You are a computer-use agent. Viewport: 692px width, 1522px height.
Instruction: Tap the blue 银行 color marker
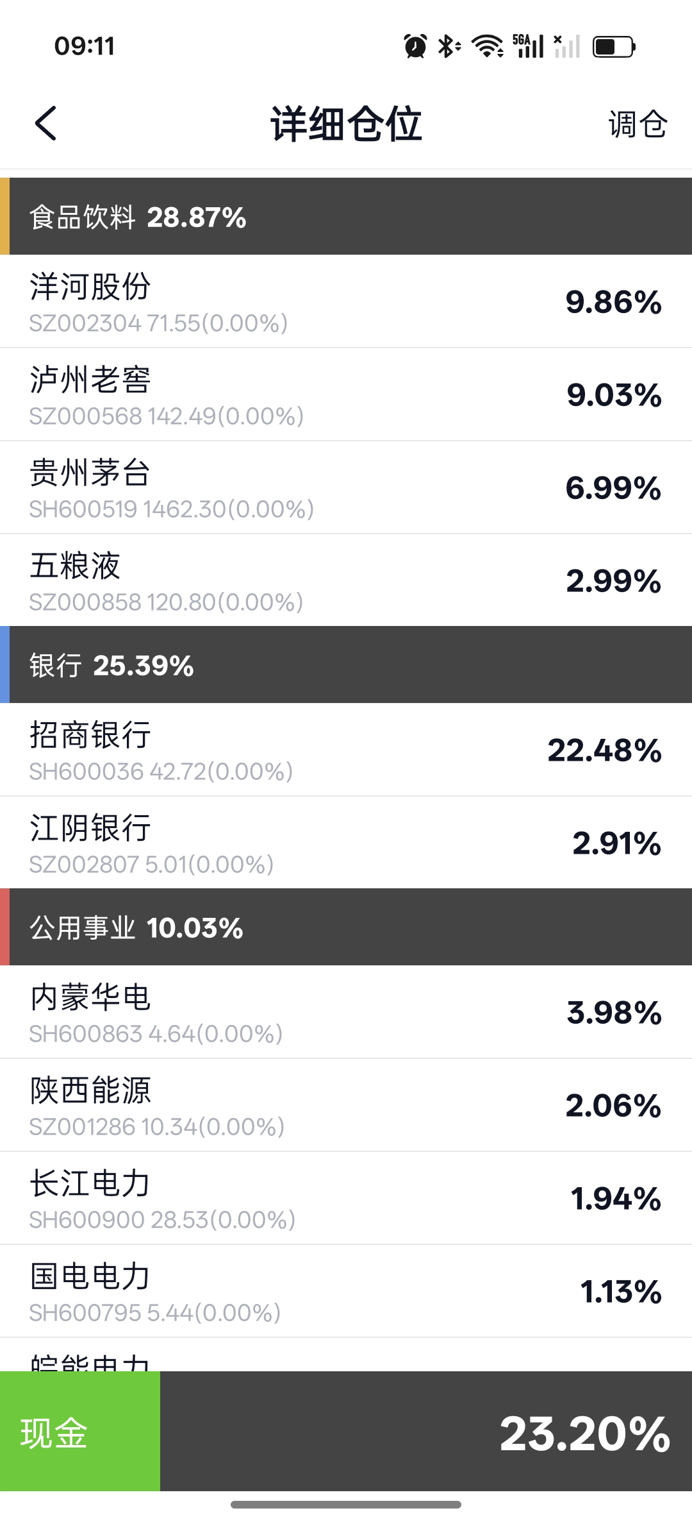4,665
